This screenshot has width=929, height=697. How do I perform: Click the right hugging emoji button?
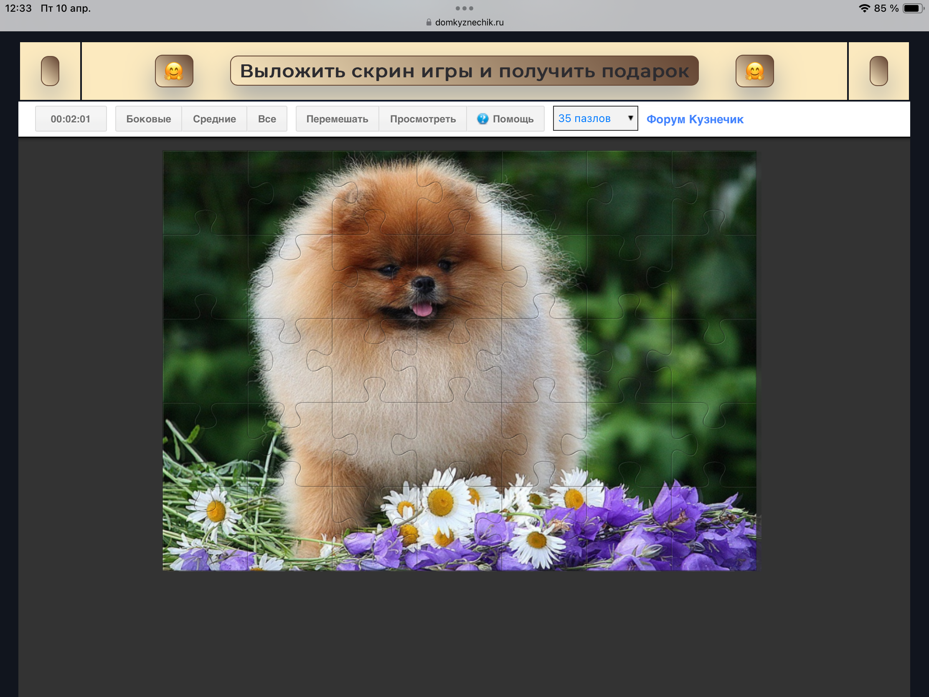[x=754, y=71]
